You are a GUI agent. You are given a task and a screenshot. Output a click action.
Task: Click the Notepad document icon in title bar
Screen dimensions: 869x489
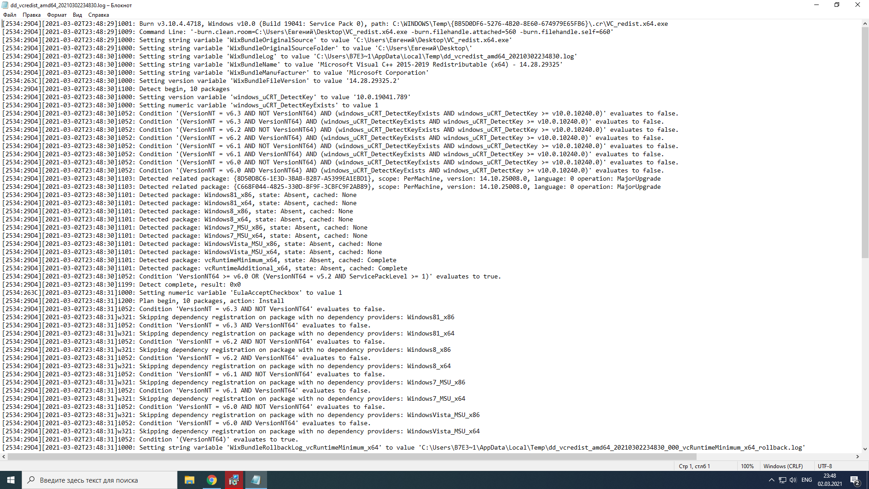(x=5, y=5)
